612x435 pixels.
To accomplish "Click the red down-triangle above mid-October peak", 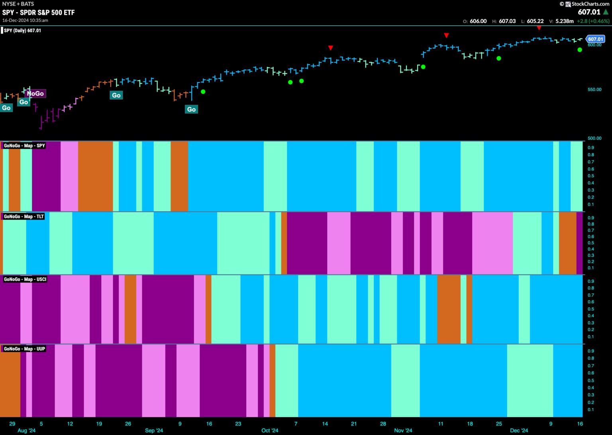I will (331, 48).
